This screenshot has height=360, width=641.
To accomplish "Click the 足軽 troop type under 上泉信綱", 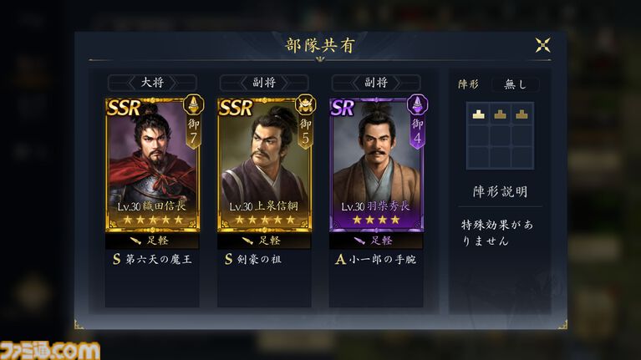I will pyautogui.click(x=264, y=241).
